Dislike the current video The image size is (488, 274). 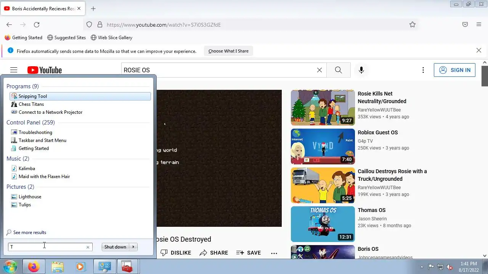click(176, 253)
